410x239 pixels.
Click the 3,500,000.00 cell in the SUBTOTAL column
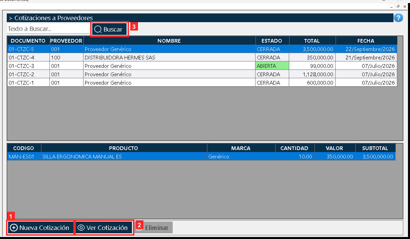(x=375, y=156)
